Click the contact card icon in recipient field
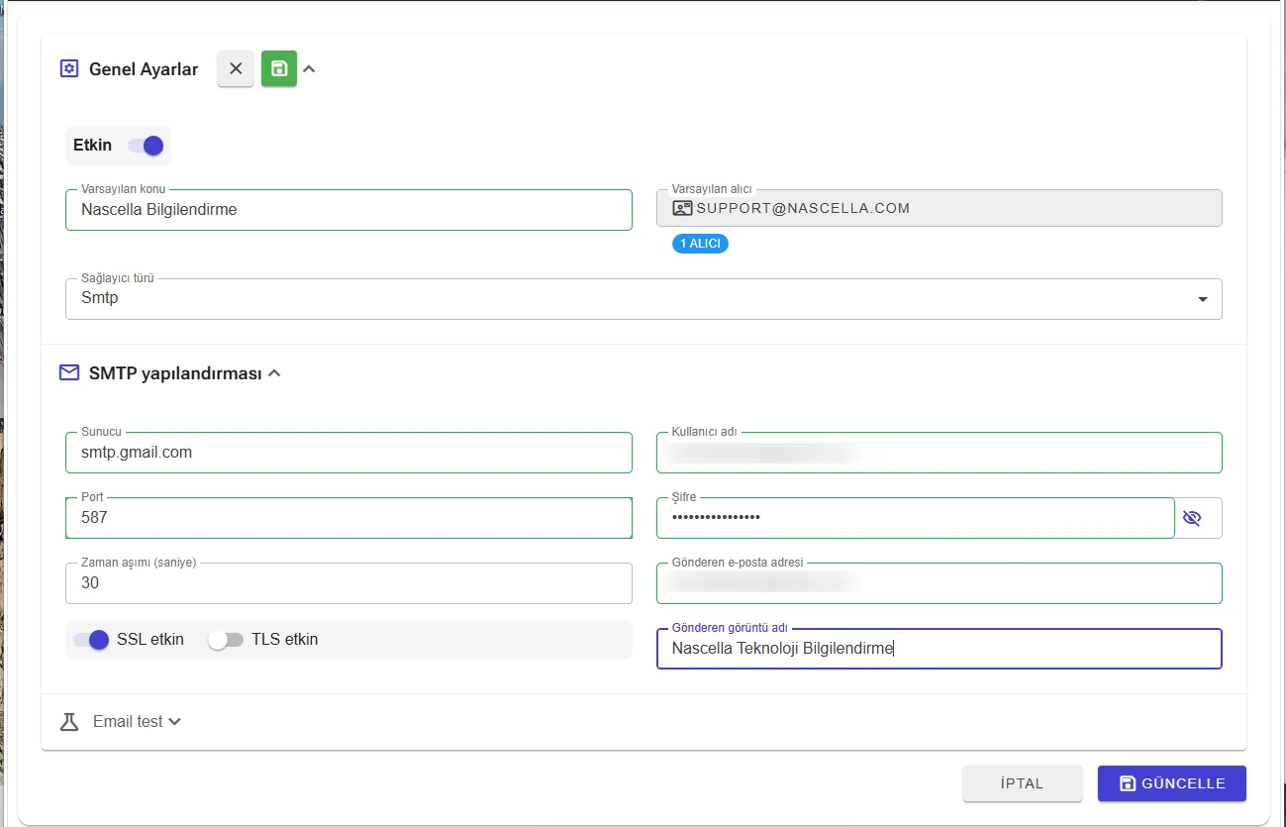 point(682,208)
